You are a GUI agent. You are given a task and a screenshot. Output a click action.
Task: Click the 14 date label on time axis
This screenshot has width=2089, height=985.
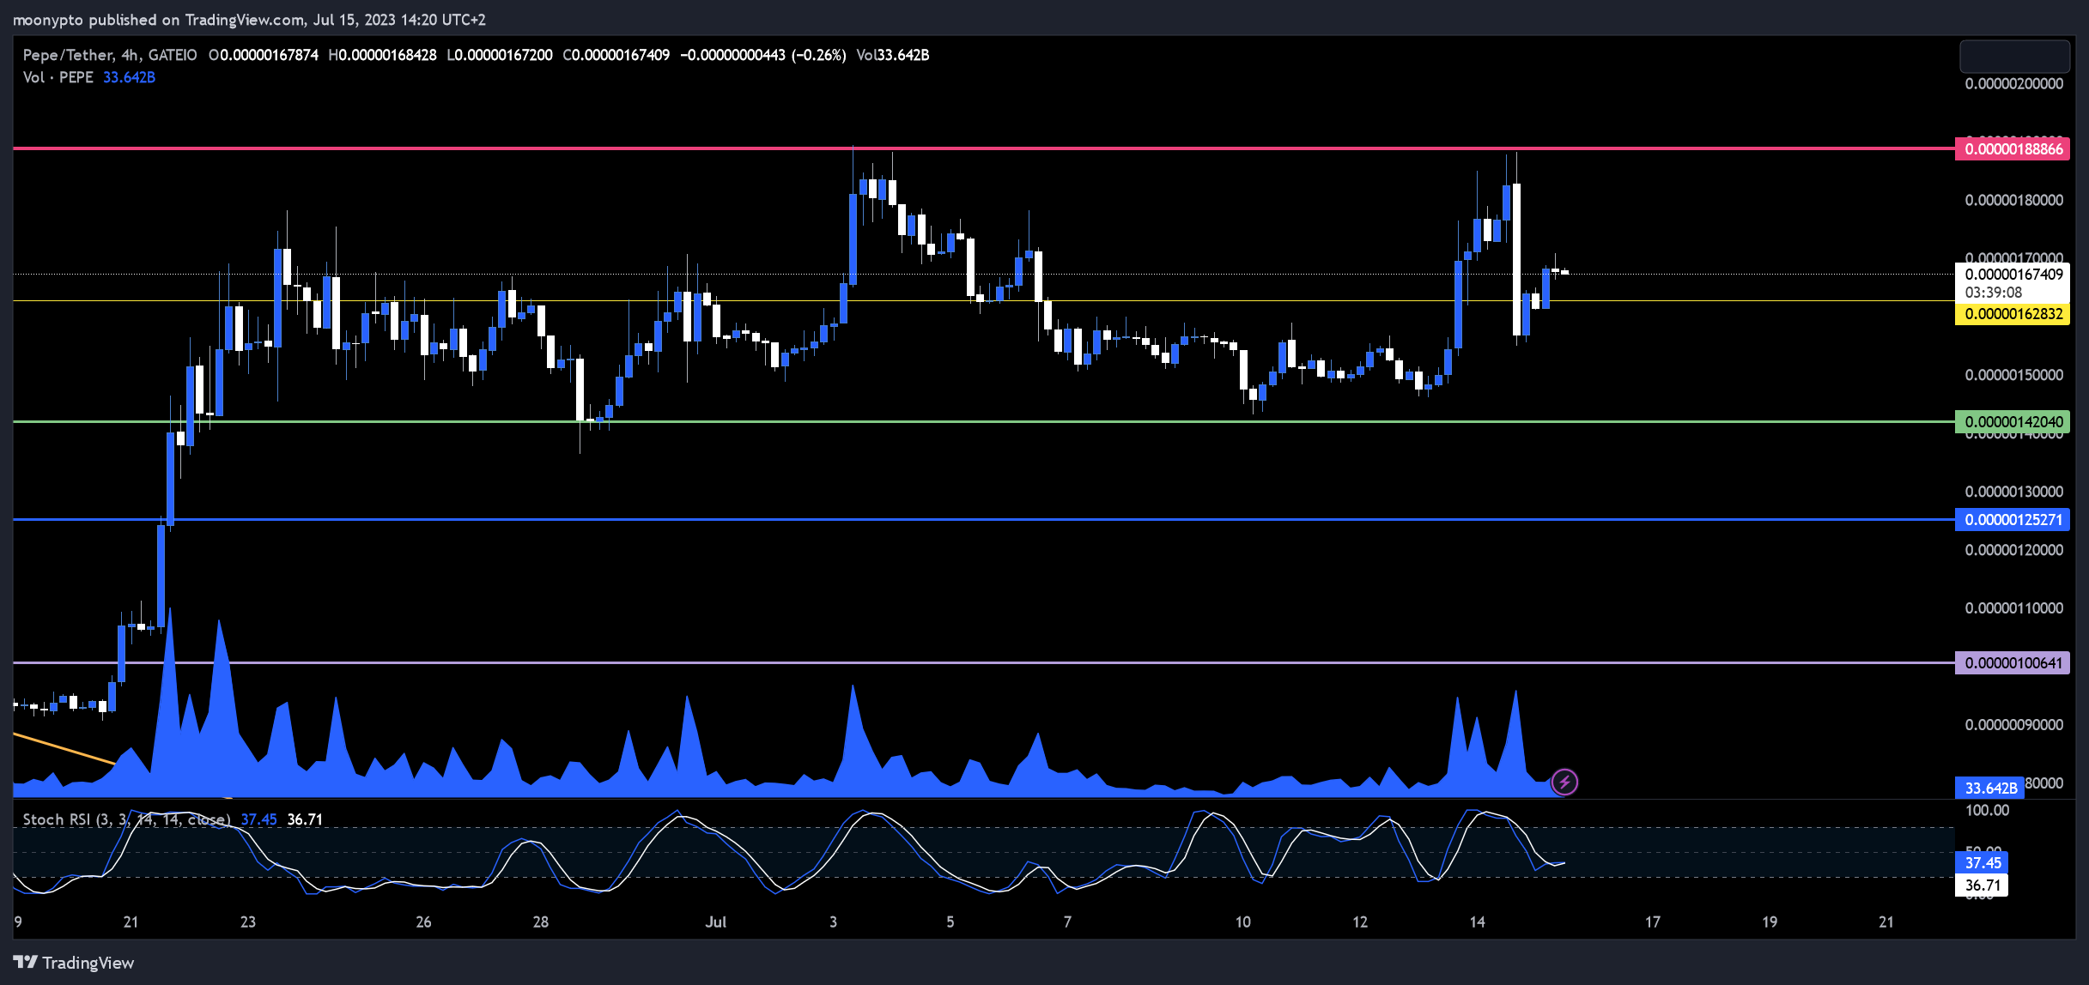(1477, 922)
